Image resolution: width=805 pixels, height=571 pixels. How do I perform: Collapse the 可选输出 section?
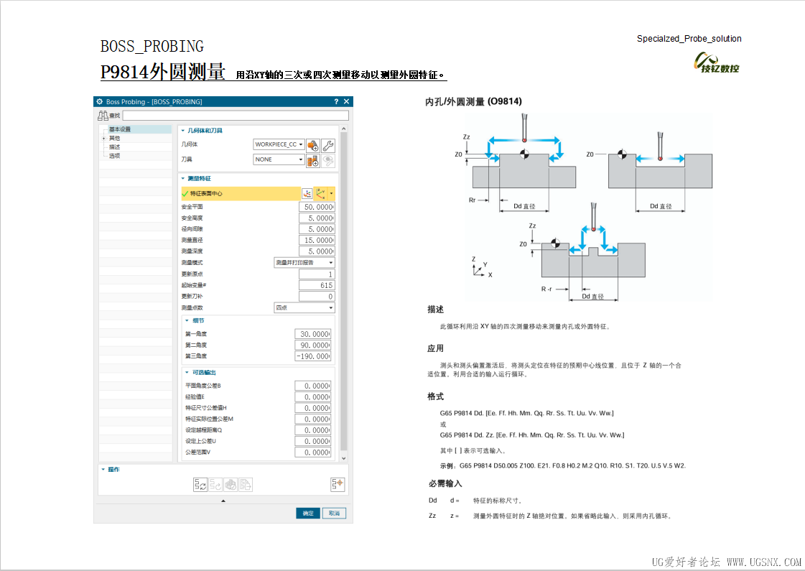(x=187, y=372)
